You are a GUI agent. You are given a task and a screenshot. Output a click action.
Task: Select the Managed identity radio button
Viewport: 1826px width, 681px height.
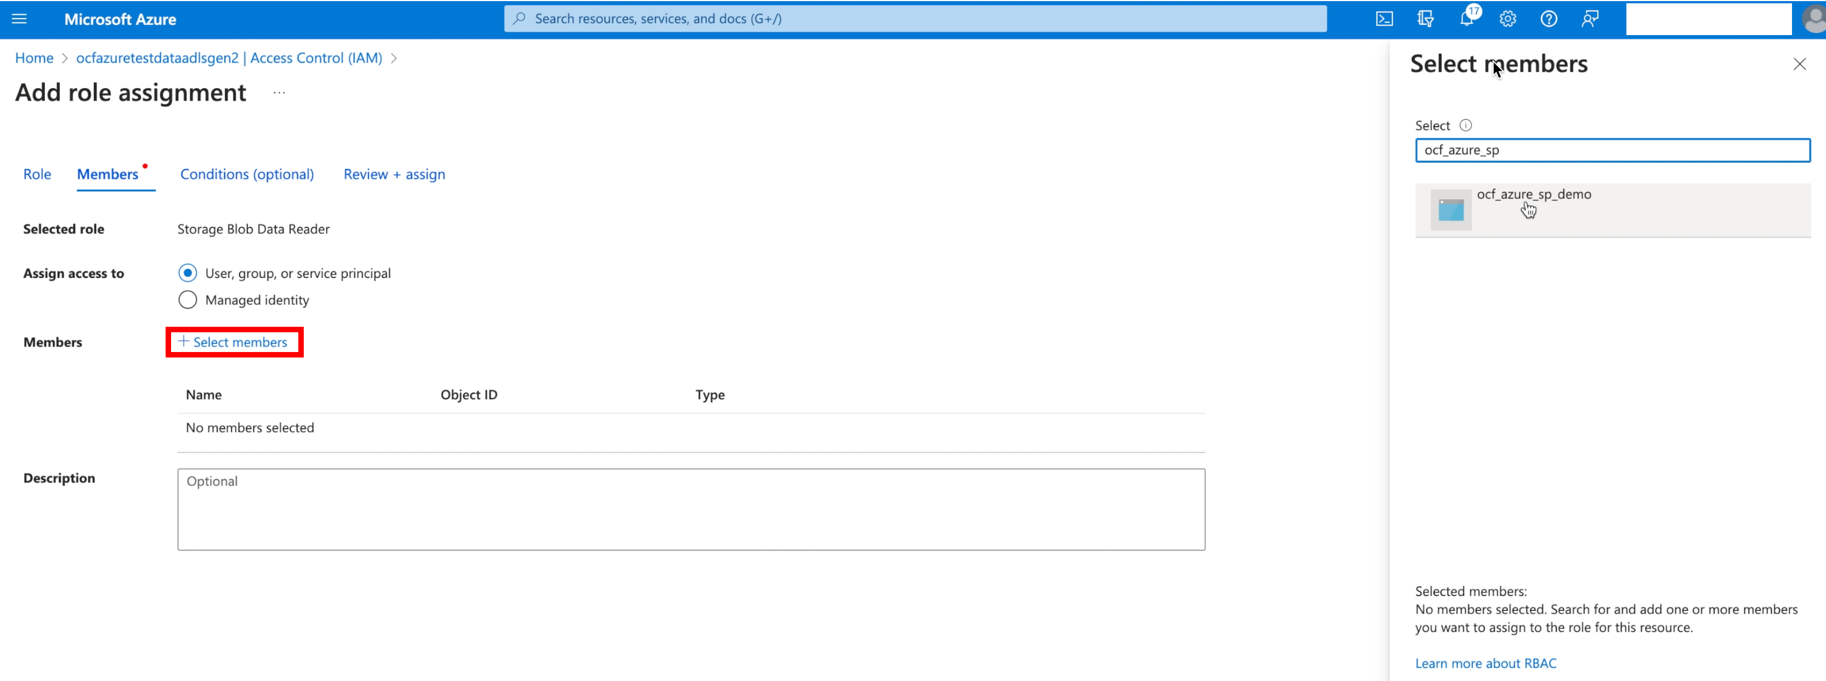(x=187, y=300)
